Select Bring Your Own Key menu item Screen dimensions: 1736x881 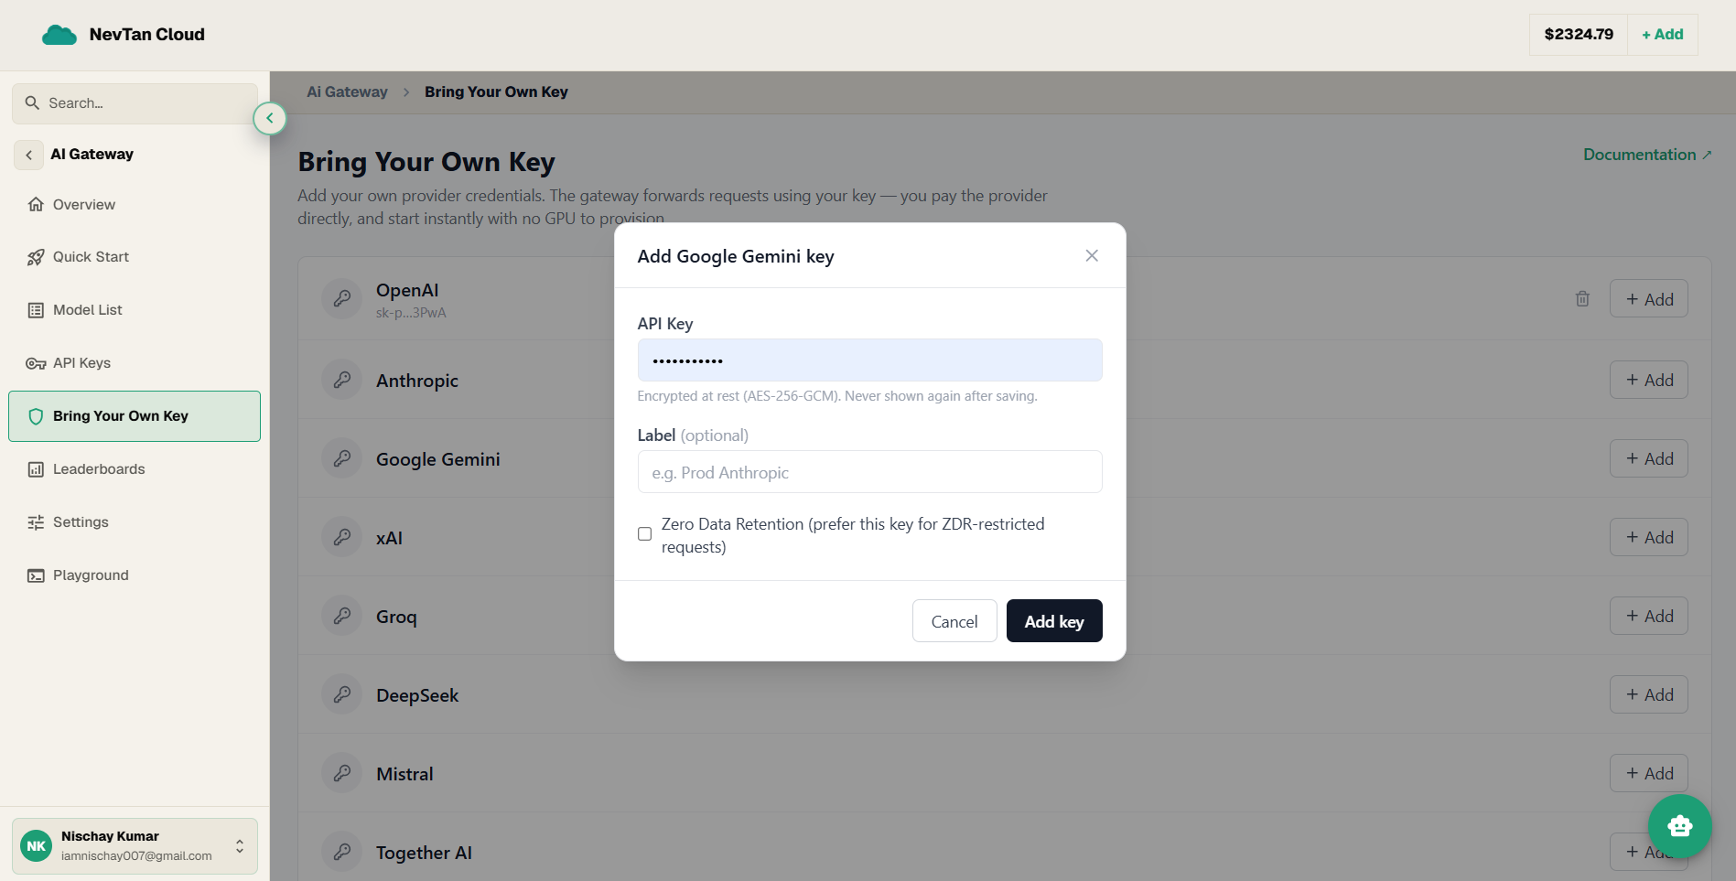pyautogui.click(x=135, y=416)
